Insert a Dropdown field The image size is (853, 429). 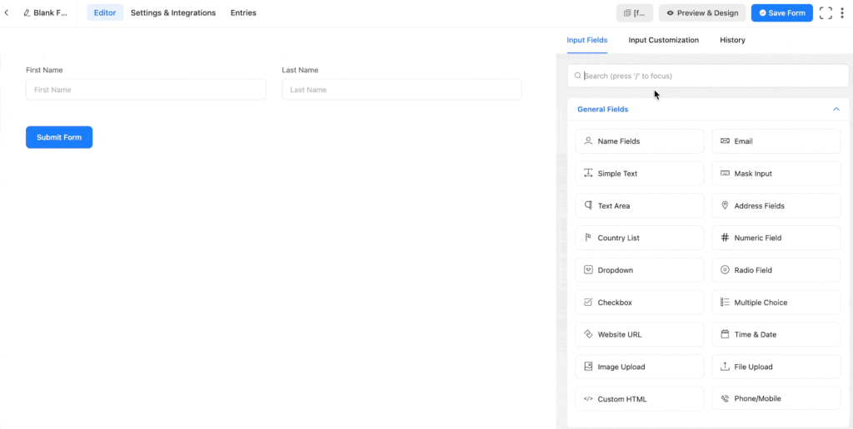639,270
